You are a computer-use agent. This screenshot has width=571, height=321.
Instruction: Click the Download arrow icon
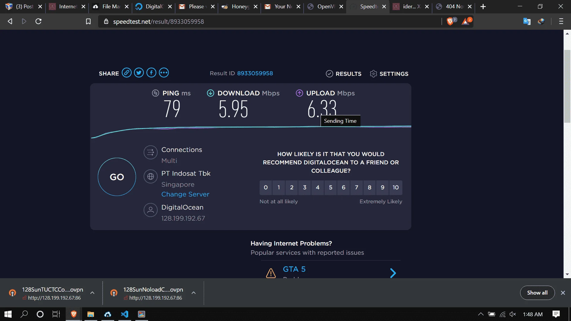tap(211, 93)
